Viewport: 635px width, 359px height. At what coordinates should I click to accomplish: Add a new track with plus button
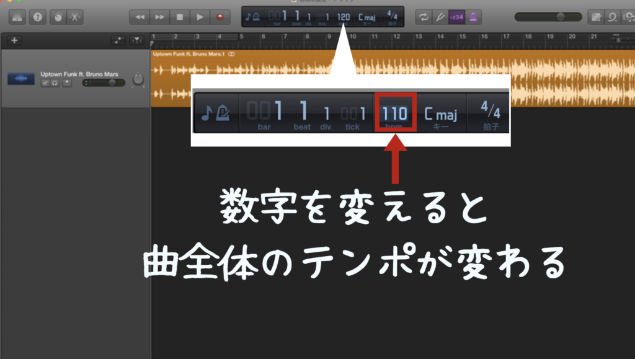pos(14,40)
